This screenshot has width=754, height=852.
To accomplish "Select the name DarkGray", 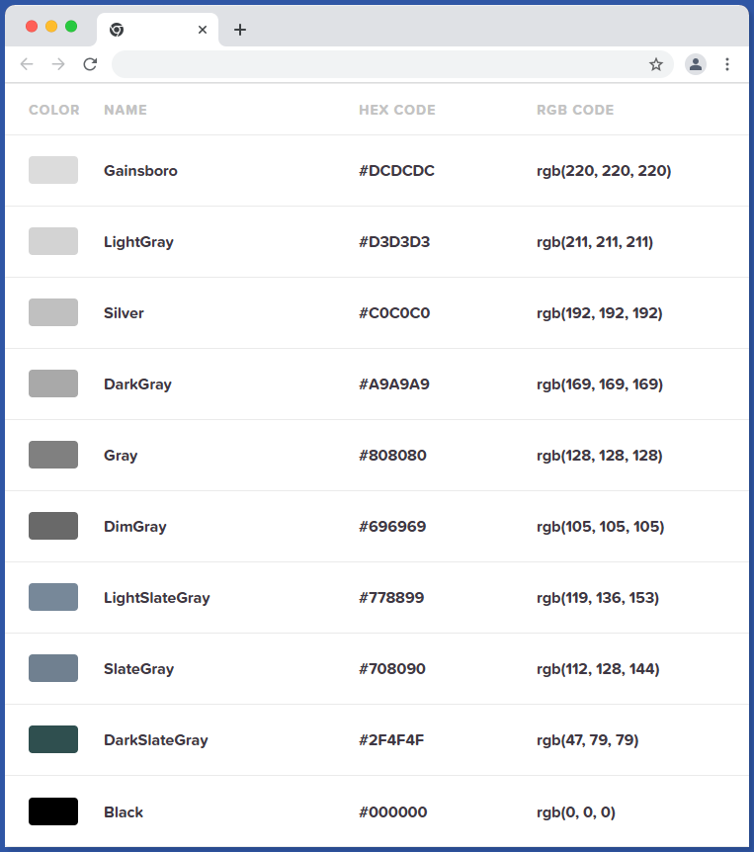I will (138, 384).
